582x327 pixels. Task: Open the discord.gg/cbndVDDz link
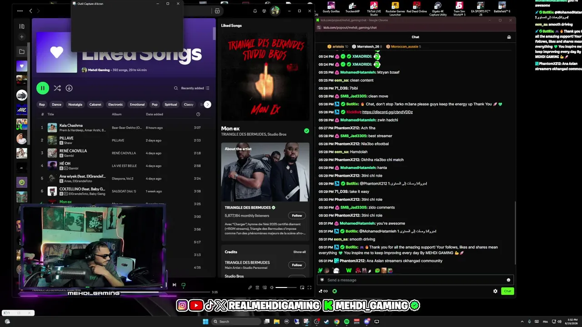pyautogui.click(x=387, y=112)
